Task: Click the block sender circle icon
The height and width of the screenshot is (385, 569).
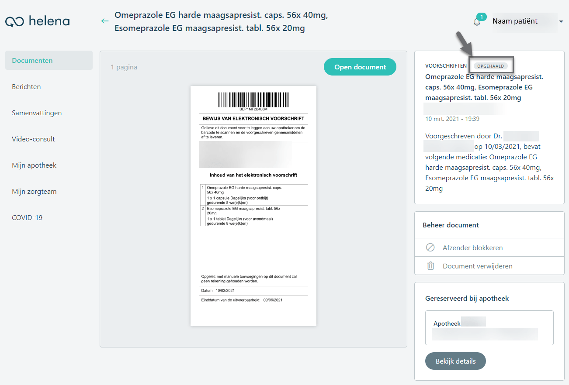Action: (430, 247)
